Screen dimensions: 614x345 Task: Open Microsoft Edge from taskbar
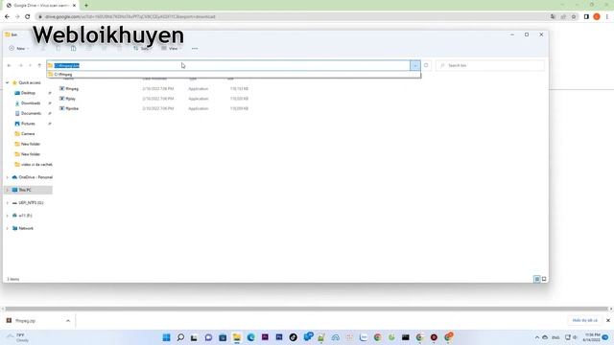pyautogui.click(x=250, y=337)
